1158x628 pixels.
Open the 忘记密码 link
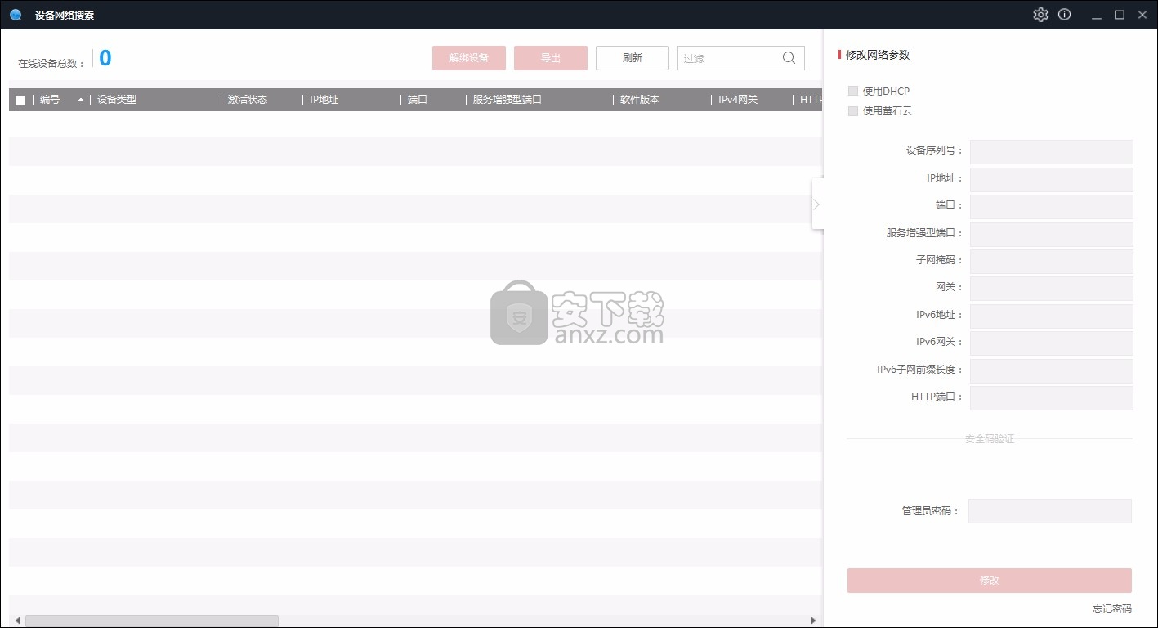click(x=1112, y=609)
